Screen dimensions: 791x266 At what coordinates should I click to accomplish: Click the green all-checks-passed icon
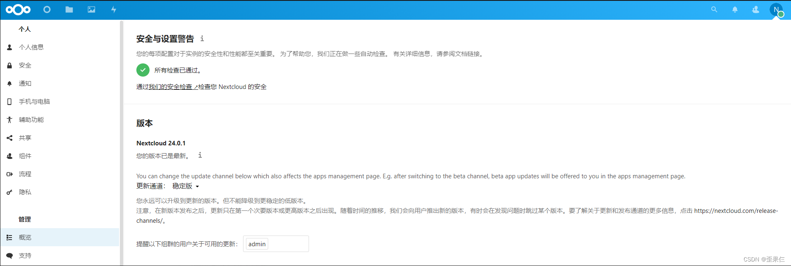[x=143, y=70]
